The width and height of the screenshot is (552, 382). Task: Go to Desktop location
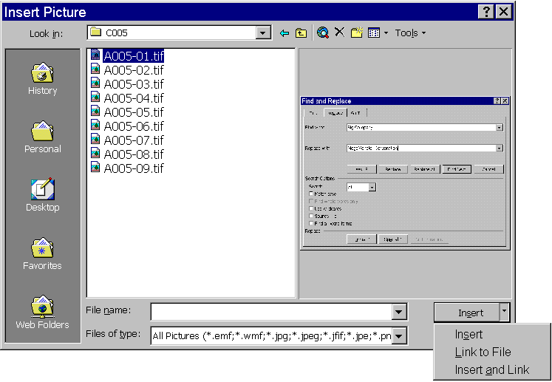42,196
